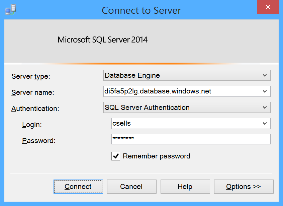Click the Cancel button
Image resolution: width=283 pixels, height=206 pixels.
coord(131,187)
